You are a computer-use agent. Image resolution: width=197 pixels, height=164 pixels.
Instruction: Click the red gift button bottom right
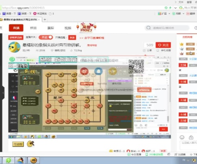pyautogui.click(x=163, y=151)
